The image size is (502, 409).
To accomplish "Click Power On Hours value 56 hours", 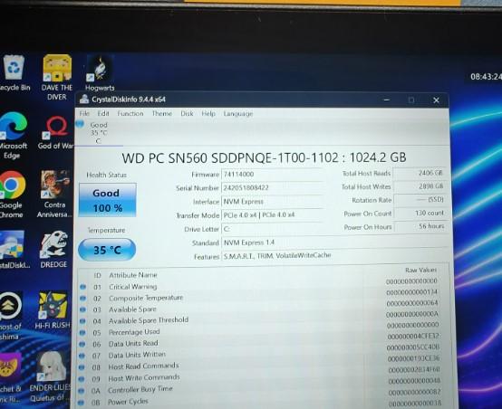I will 420,226.
